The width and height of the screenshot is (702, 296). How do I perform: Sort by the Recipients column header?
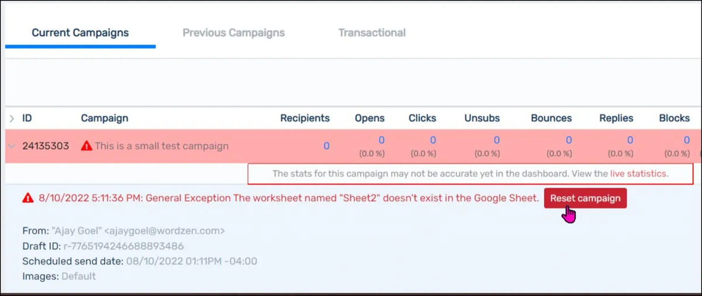tap(305, 118)
